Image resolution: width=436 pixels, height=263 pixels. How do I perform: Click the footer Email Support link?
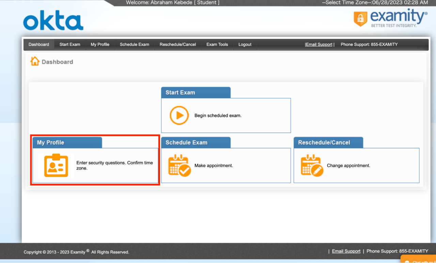pyautogui.click(x=346, y=251)
